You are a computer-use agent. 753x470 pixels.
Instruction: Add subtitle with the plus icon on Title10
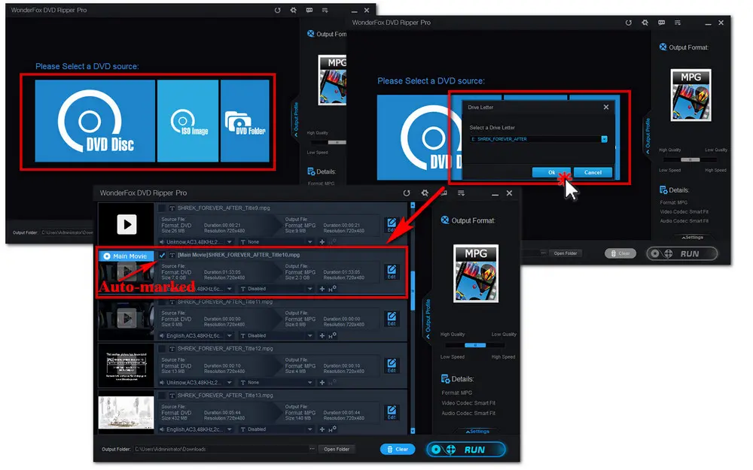click(x=322, y=289)
